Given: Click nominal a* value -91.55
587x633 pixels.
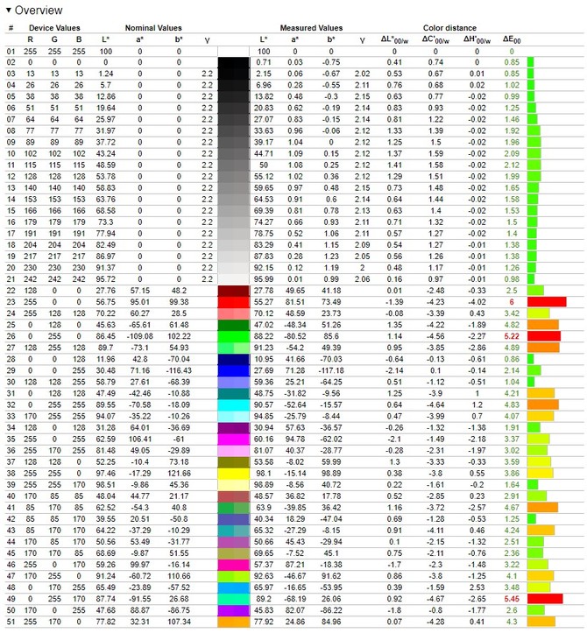Looking at the screenshot, I should tap(140, 599).
